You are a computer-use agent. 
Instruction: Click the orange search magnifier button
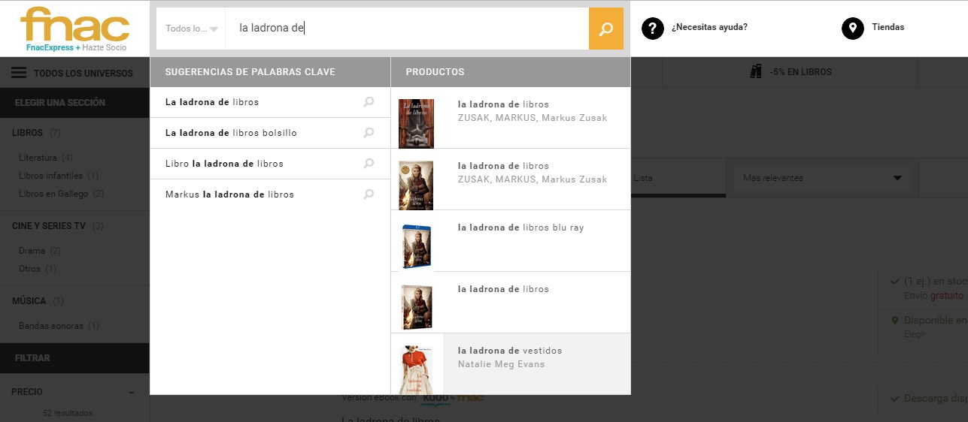point(606,29)
